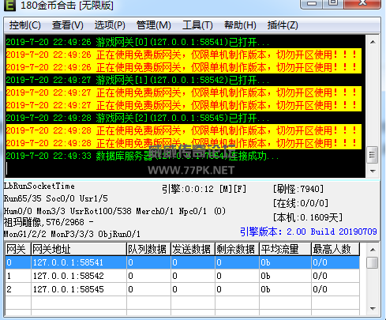Click the 网关 column header
Screen dimensions: 386x320
click(18, 249)
